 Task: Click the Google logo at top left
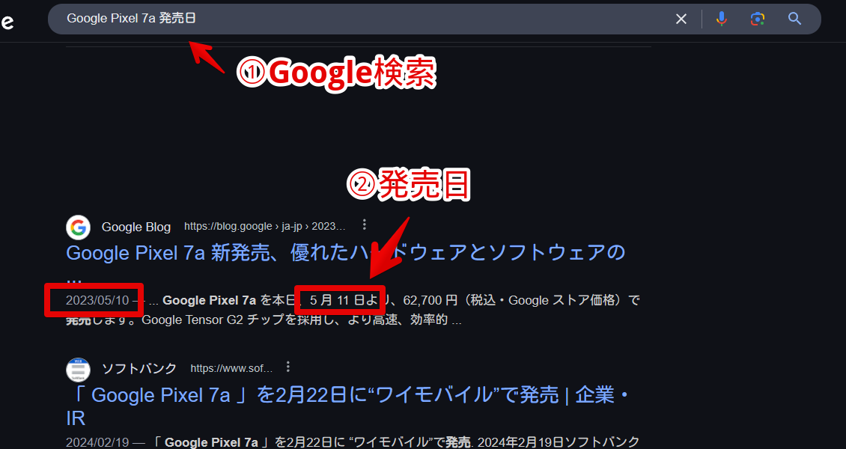[x=7, y=22]
